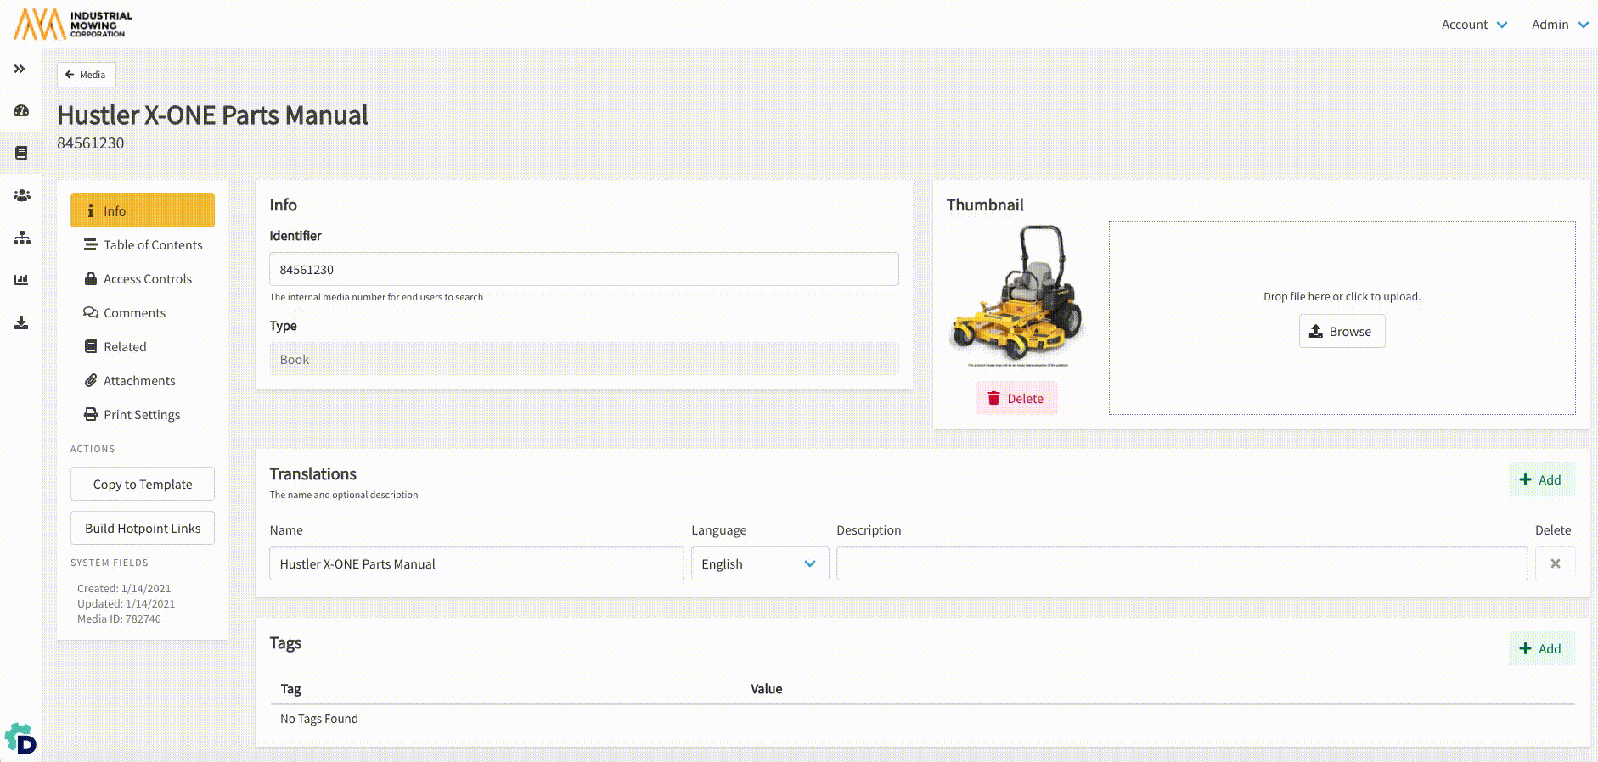Click the media book icon in sidebar

[x=21, y=153]
